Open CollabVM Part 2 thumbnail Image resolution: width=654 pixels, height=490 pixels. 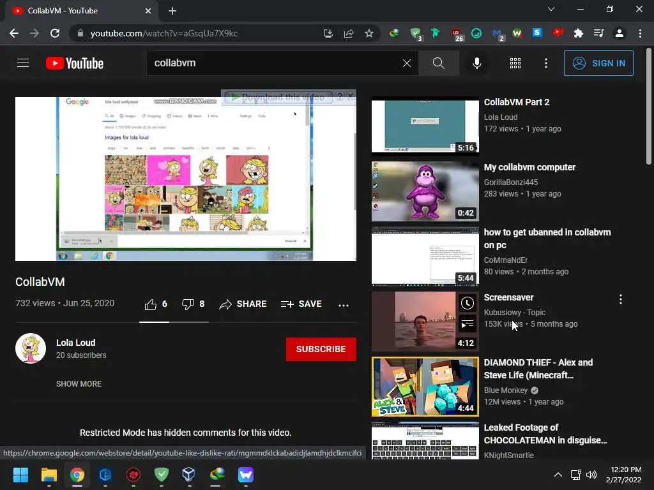(x=425, y=125)
